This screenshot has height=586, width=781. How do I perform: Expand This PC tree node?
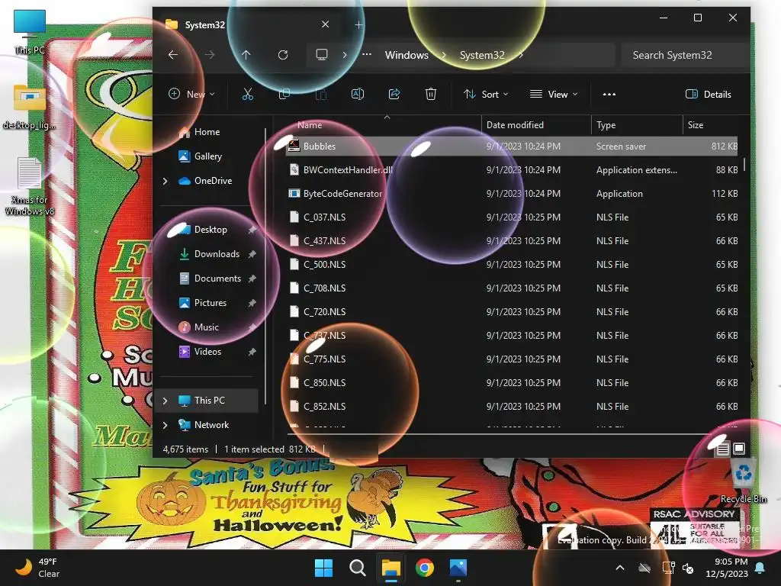click(165, 401)
